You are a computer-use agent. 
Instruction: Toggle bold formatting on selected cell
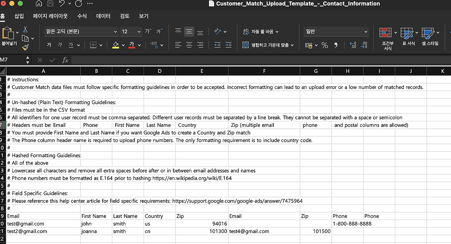click(x=49, y=45)
